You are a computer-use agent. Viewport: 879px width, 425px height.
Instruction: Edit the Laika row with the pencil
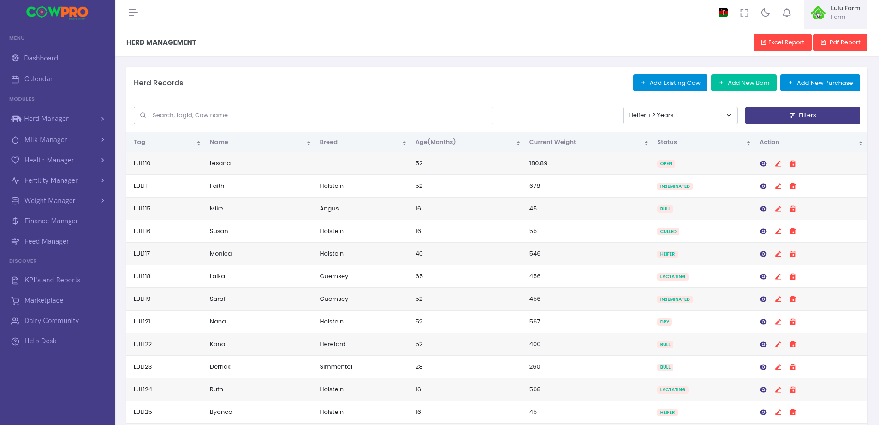point(778,277)
